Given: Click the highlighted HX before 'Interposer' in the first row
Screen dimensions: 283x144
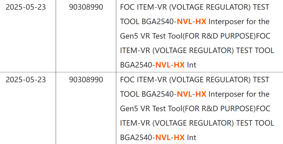Looking at the screenshot, I should 201,22.
